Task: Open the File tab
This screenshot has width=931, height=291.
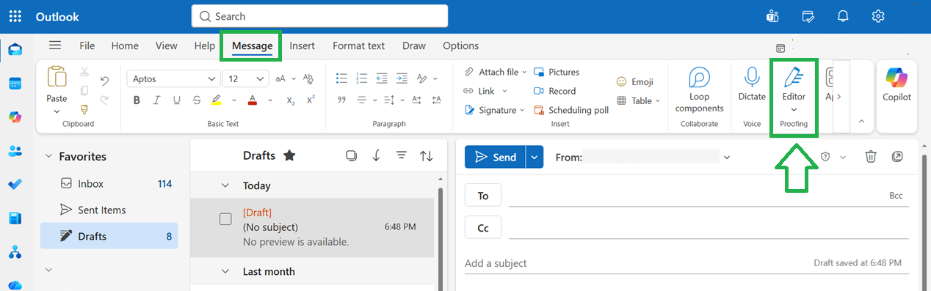Action: coord(87,45)
